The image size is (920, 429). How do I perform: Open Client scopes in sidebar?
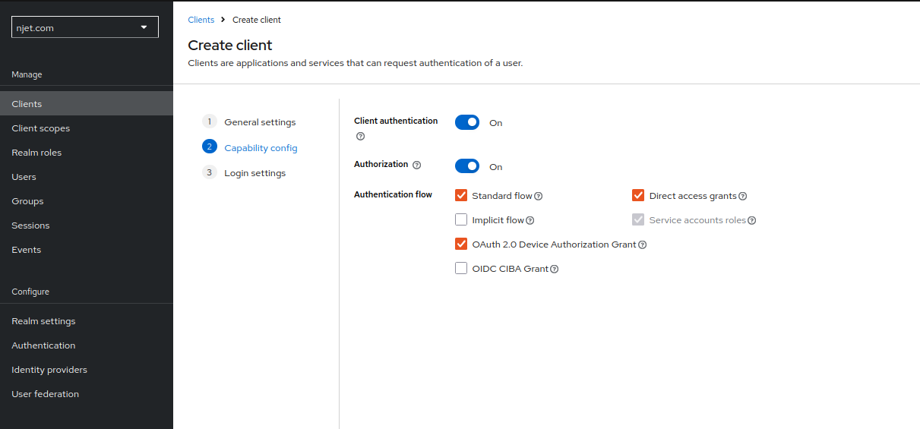(x=41, y=128)
